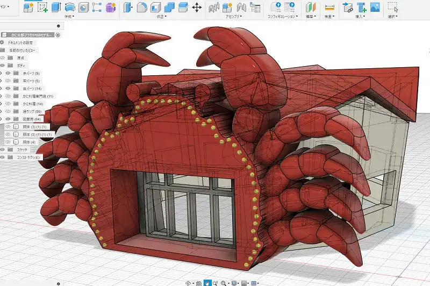Select the Revolve tool
The height and width of the screenshot is (286, 430).
pos(70,7)
